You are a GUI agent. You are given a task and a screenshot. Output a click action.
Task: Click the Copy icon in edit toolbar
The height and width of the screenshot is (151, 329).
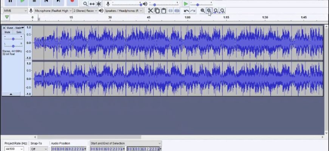157,11
